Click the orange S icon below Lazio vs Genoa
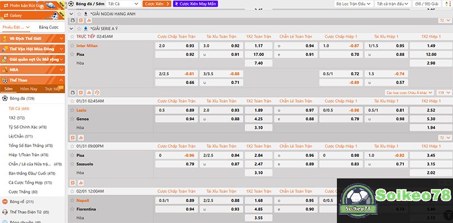This screenshot has height=223, width=453. point(73,137)
